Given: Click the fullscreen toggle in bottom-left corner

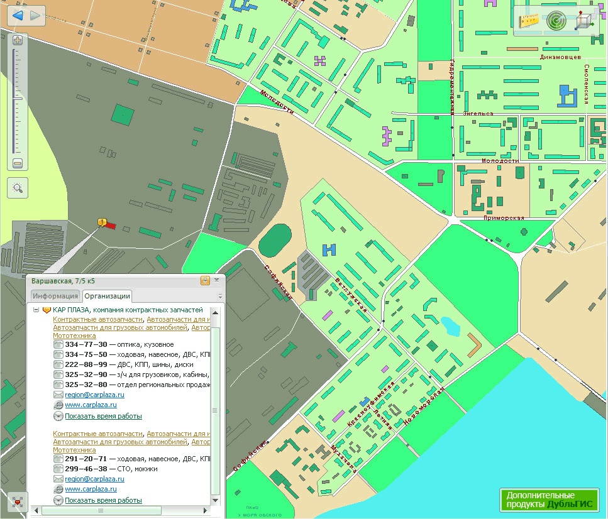Looking at the screenshot, I should [18, 501].
